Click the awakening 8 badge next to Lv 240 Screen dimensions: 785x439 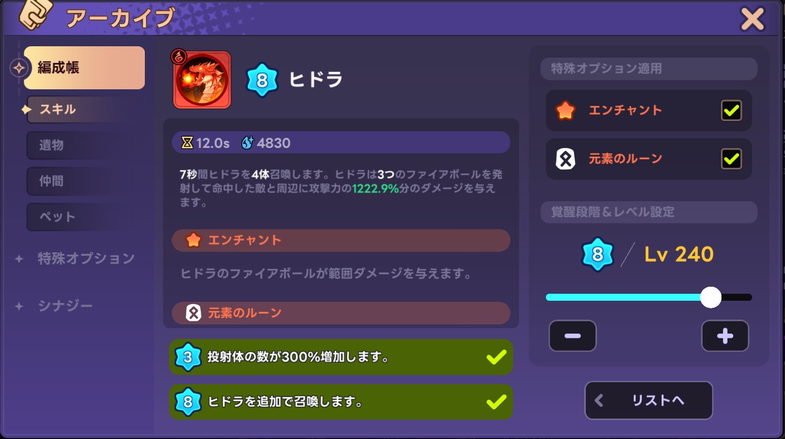pyautogui.click(x=598, y=254)
